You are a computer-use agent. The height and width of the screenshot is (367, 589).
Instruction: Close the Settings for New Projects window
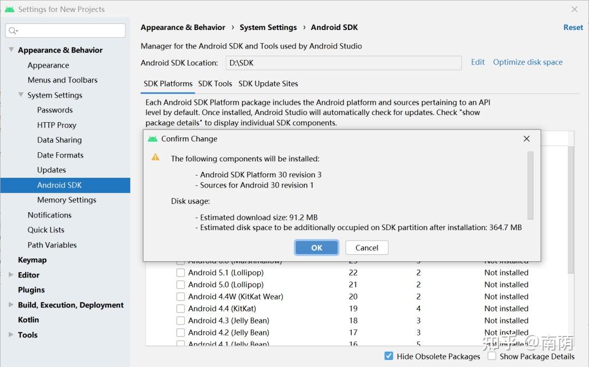click(x=574, y=9)
